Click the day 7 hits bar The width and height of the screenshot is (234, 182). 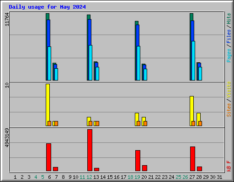pos(53,71)
